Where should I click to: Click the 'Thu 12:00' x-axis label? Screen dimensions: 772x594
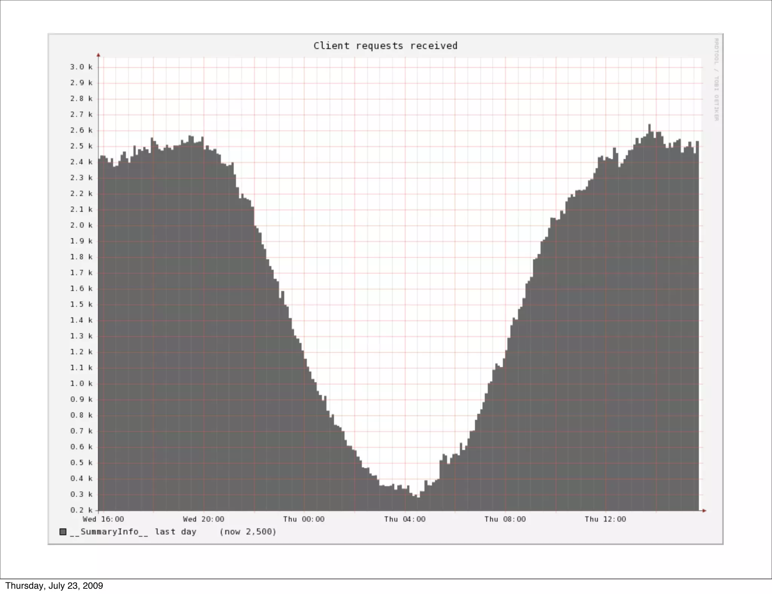(x=605, y=519)
